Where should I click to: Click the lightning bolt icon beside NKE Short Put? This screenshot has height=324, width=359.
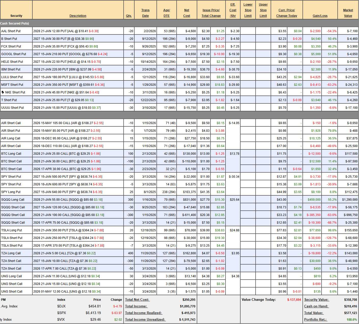coord(3,92)
